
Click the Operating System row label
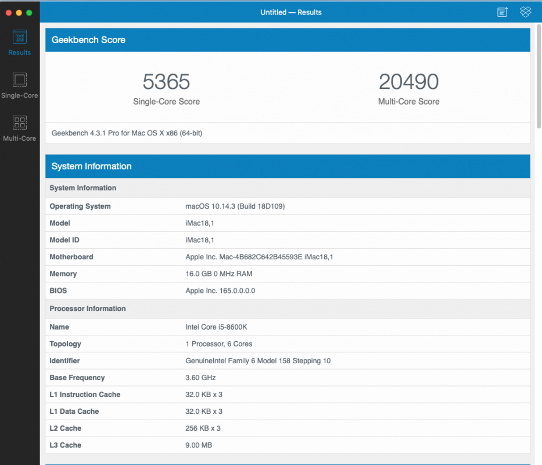pos(80,206)
